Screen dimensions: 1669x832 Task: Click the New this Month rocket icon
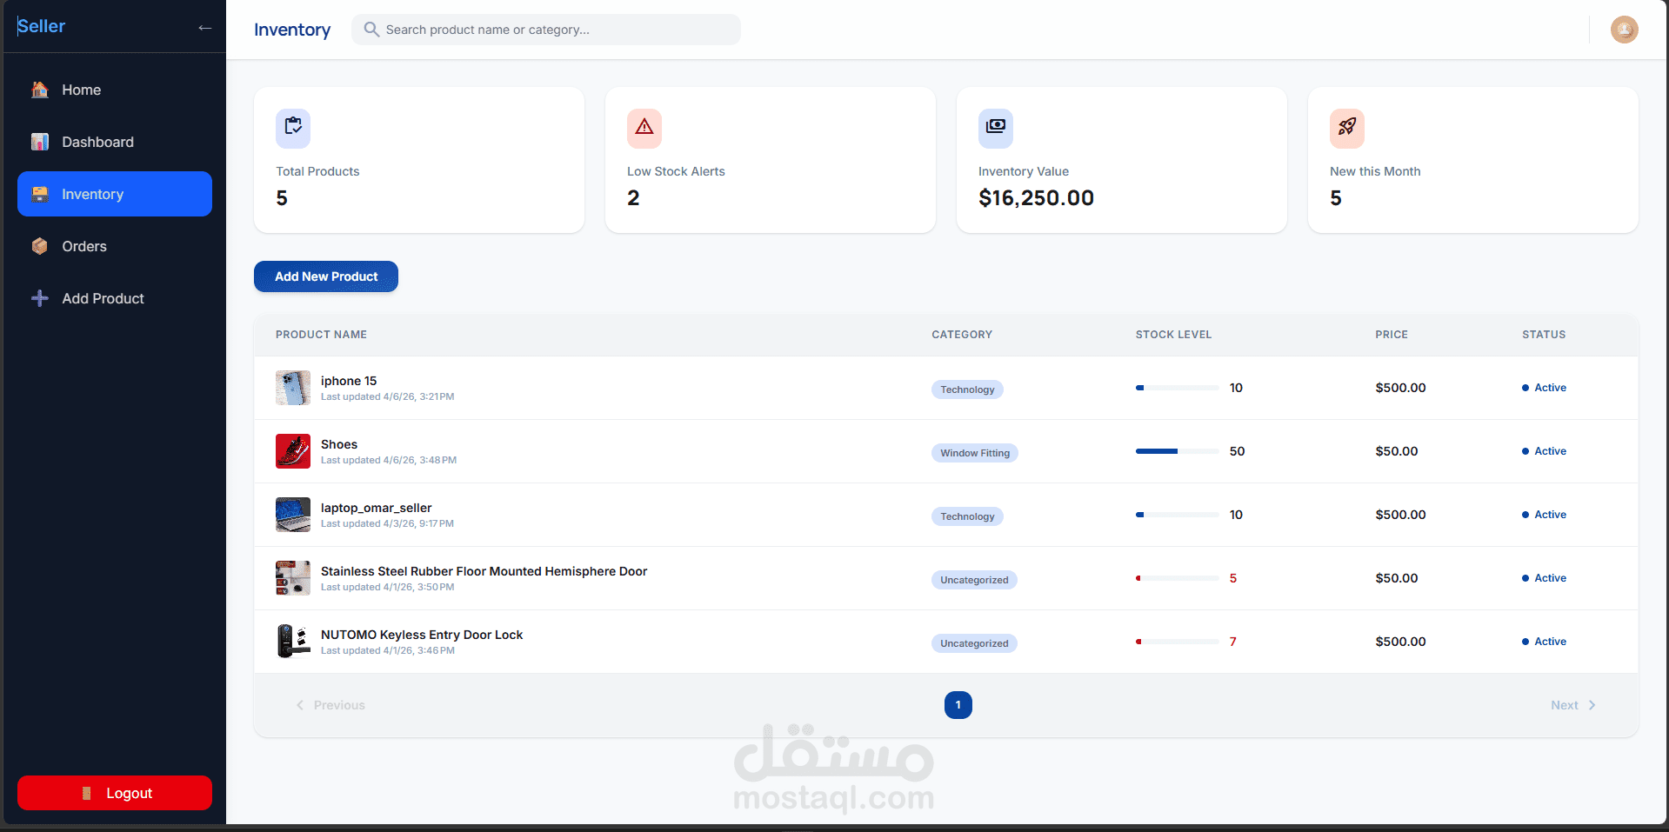click(x=1347, y=128)
